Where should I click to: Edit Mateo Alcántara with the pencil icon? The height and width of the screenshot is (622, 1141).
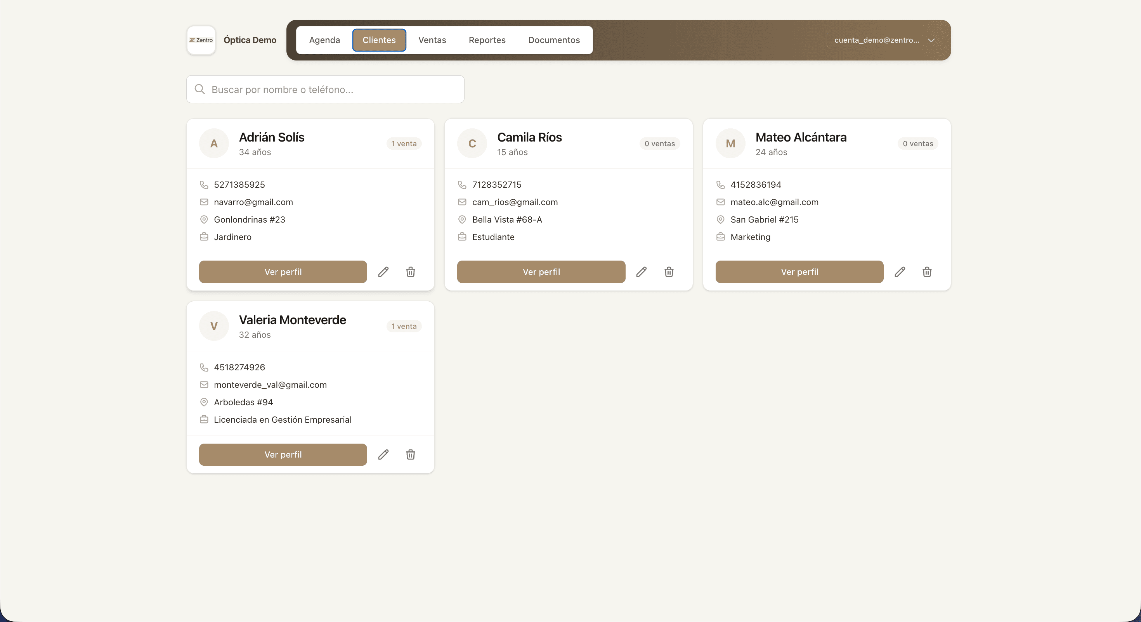[x=900, y=271]
